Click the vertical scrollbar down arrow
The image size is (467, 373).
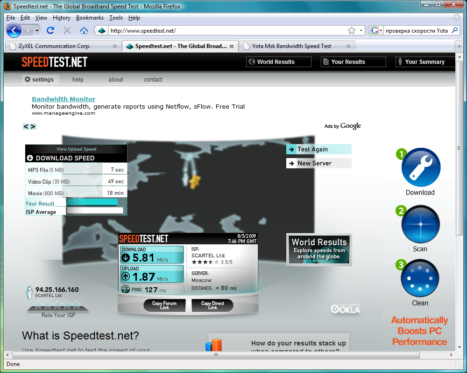(x=460, y=347)
